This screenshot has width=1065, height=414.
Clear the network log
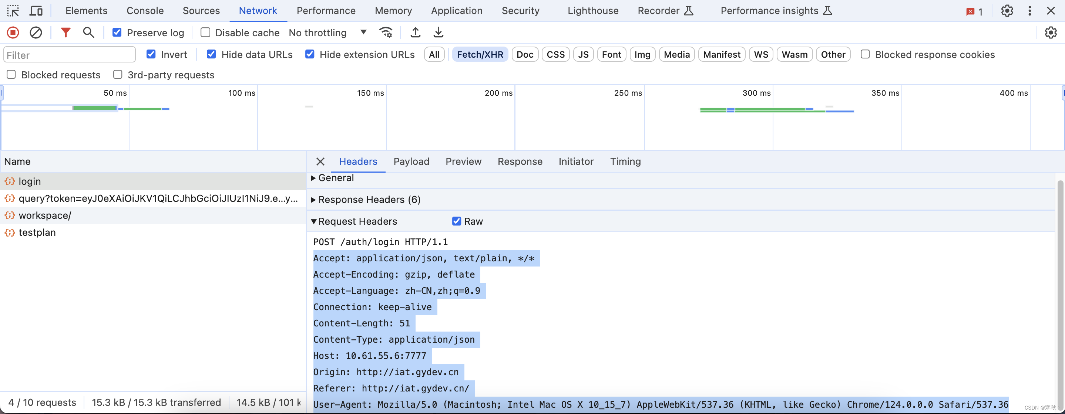tap(36, 32)
